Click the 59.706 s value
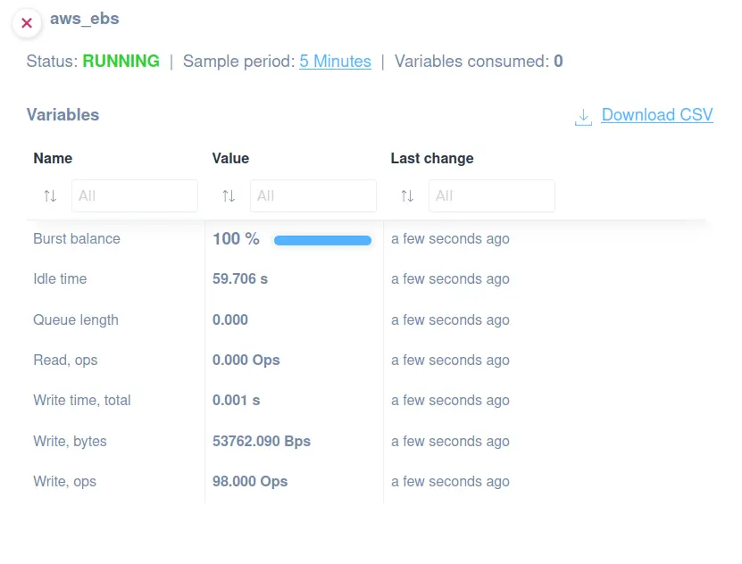 [240, 279]
